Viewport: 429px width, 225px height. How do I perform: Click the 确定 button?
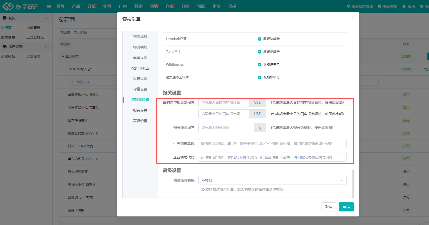[346, 207]
